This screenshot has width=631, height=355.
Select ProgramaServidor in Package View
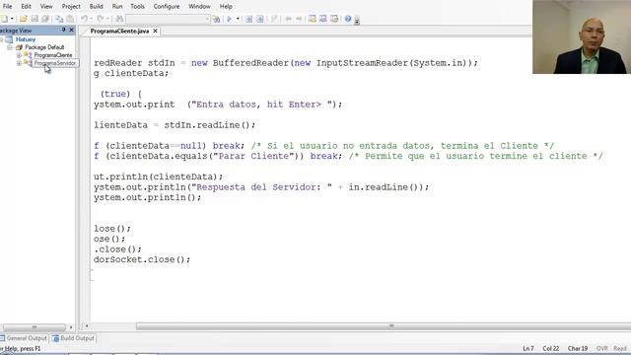55,63
